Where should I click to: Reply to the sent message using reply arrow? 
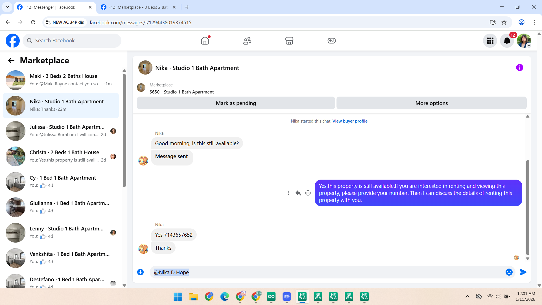tap(298, 193)
